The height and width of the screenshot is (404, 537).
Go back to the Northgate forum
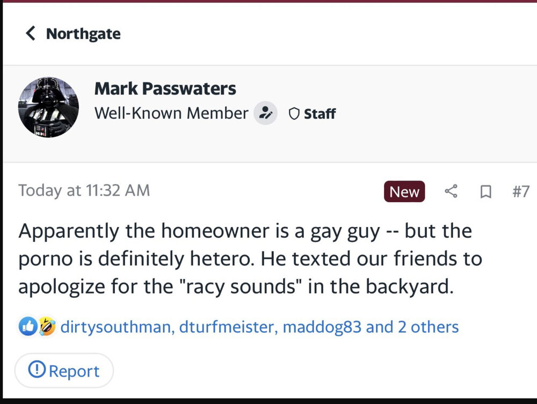coord(83,34)
